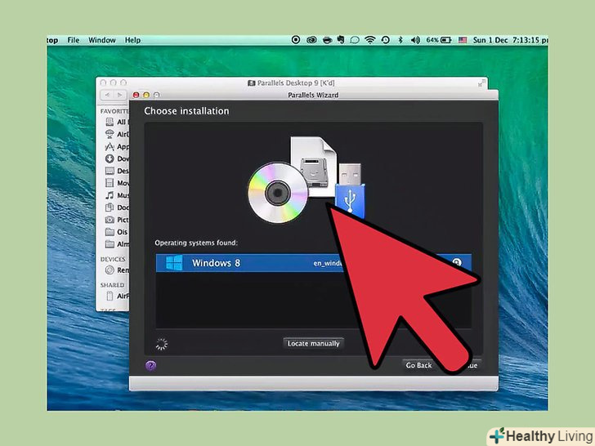Open Documents in Finder sidebar
The width and height of the screenshot is (595, 446).
(117, 207)
